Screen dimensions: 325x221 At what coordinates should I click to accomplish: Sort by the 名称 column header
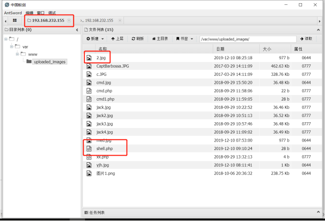(103, 49)
